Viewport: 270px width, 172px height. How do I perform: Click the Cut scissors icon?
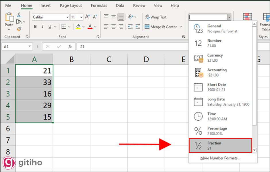pyautogui.click(x=19, y=15)
